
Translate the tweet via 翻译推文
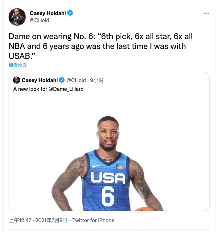(18, 65)
